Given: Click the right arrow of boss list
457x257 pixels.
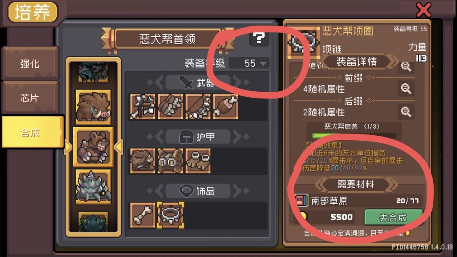Looking at the screenshot, I should (118, 147).
